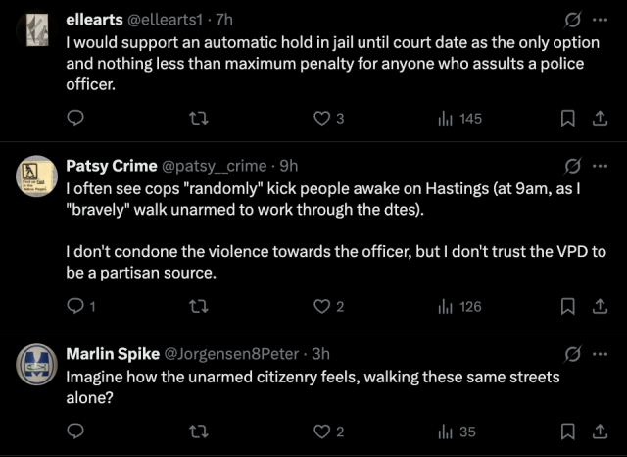The height and width of the screenshot is (457, 627).
Task: Open Patsy Crime profile name
Action: tap(112, 166)
